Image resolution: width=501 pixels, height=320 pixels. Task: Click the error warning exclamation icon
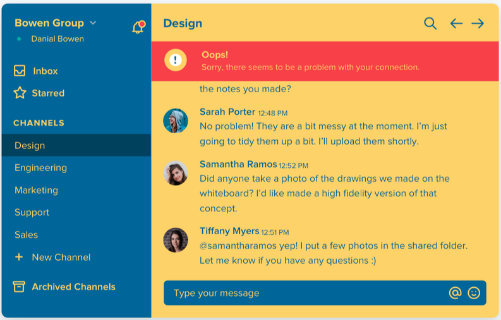(x=175, y=60)
